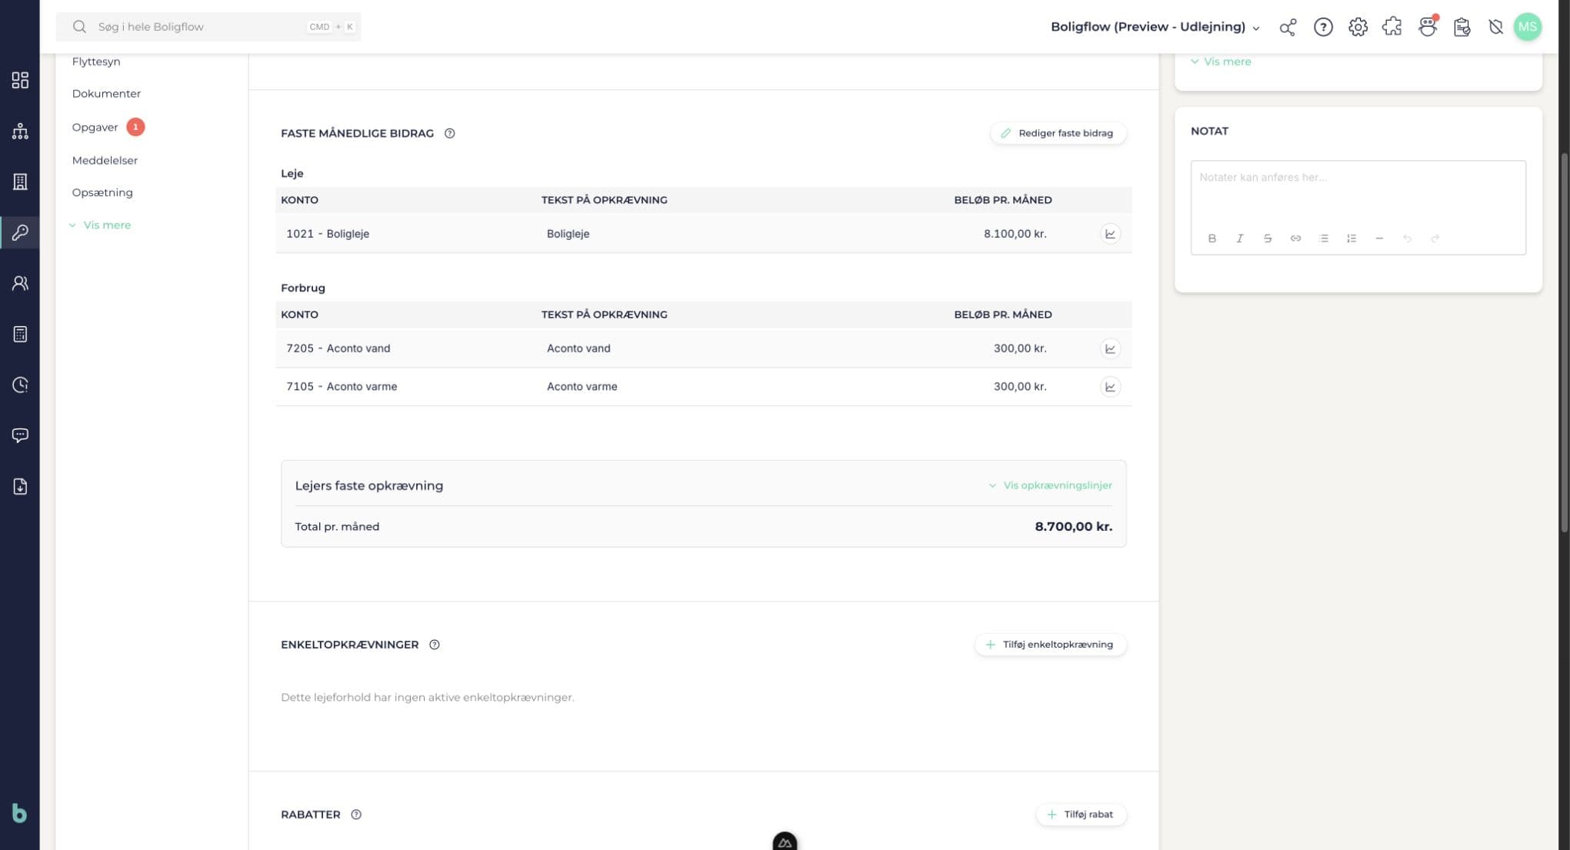Open the organization hierarchy sidebar icon

click(20, 131)
